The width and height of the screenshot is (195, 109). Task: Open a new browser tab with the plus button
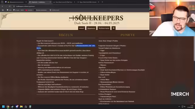coord(102,2)
